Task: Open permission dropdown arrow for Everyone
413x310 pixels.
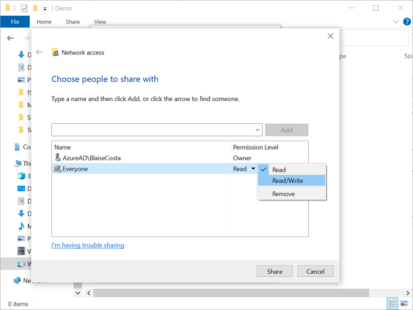Action: [x=253, y=169]
